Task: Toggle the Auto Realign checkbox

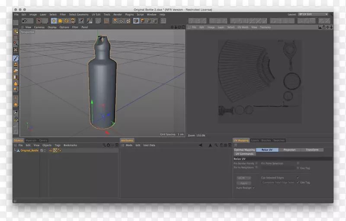Action: point(253,188)
